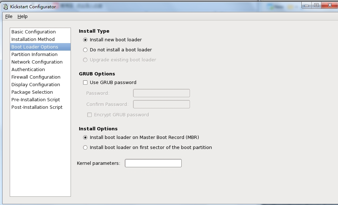Switch to Network Configuration section

tap(40, 62)
